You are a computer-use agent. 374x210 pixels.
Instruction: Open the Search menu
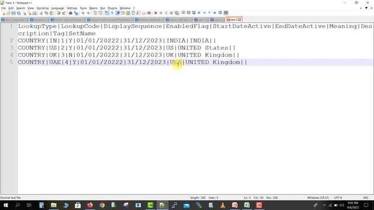20,8
